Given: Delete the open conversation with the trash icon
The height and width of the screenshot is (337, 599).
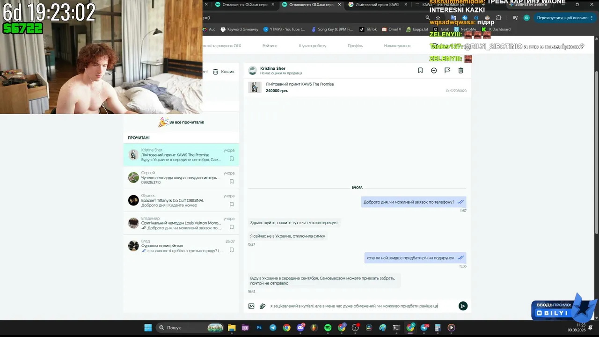Looking at the screenshot, I should 460,70.
